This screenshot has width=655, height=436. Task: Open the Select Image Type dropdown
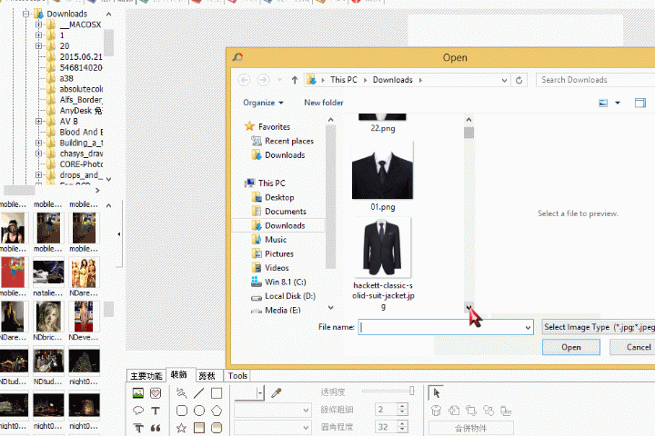tap(597, 326)
